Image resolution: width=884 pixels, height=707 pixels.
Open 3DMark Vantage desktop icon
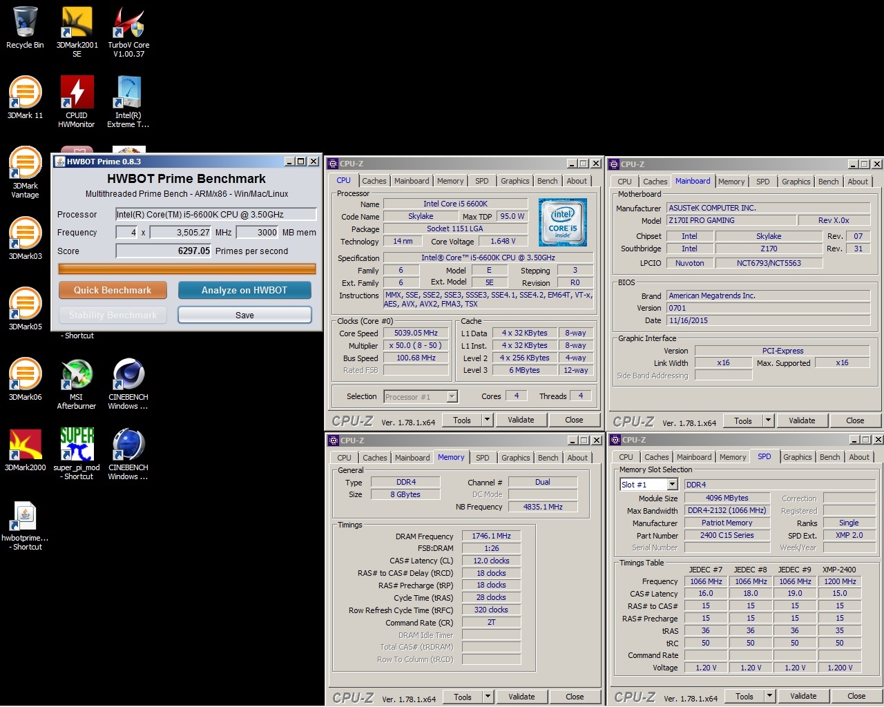click(25, 172)
